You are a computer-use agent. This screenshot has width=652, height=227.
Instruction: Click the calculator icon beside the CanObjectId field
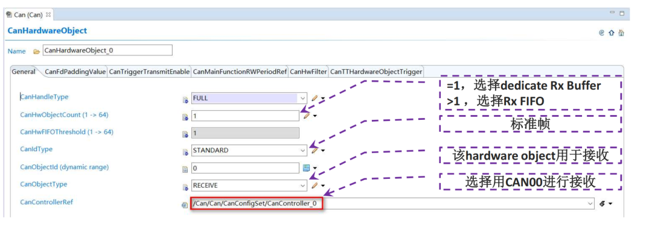(307, 167)
